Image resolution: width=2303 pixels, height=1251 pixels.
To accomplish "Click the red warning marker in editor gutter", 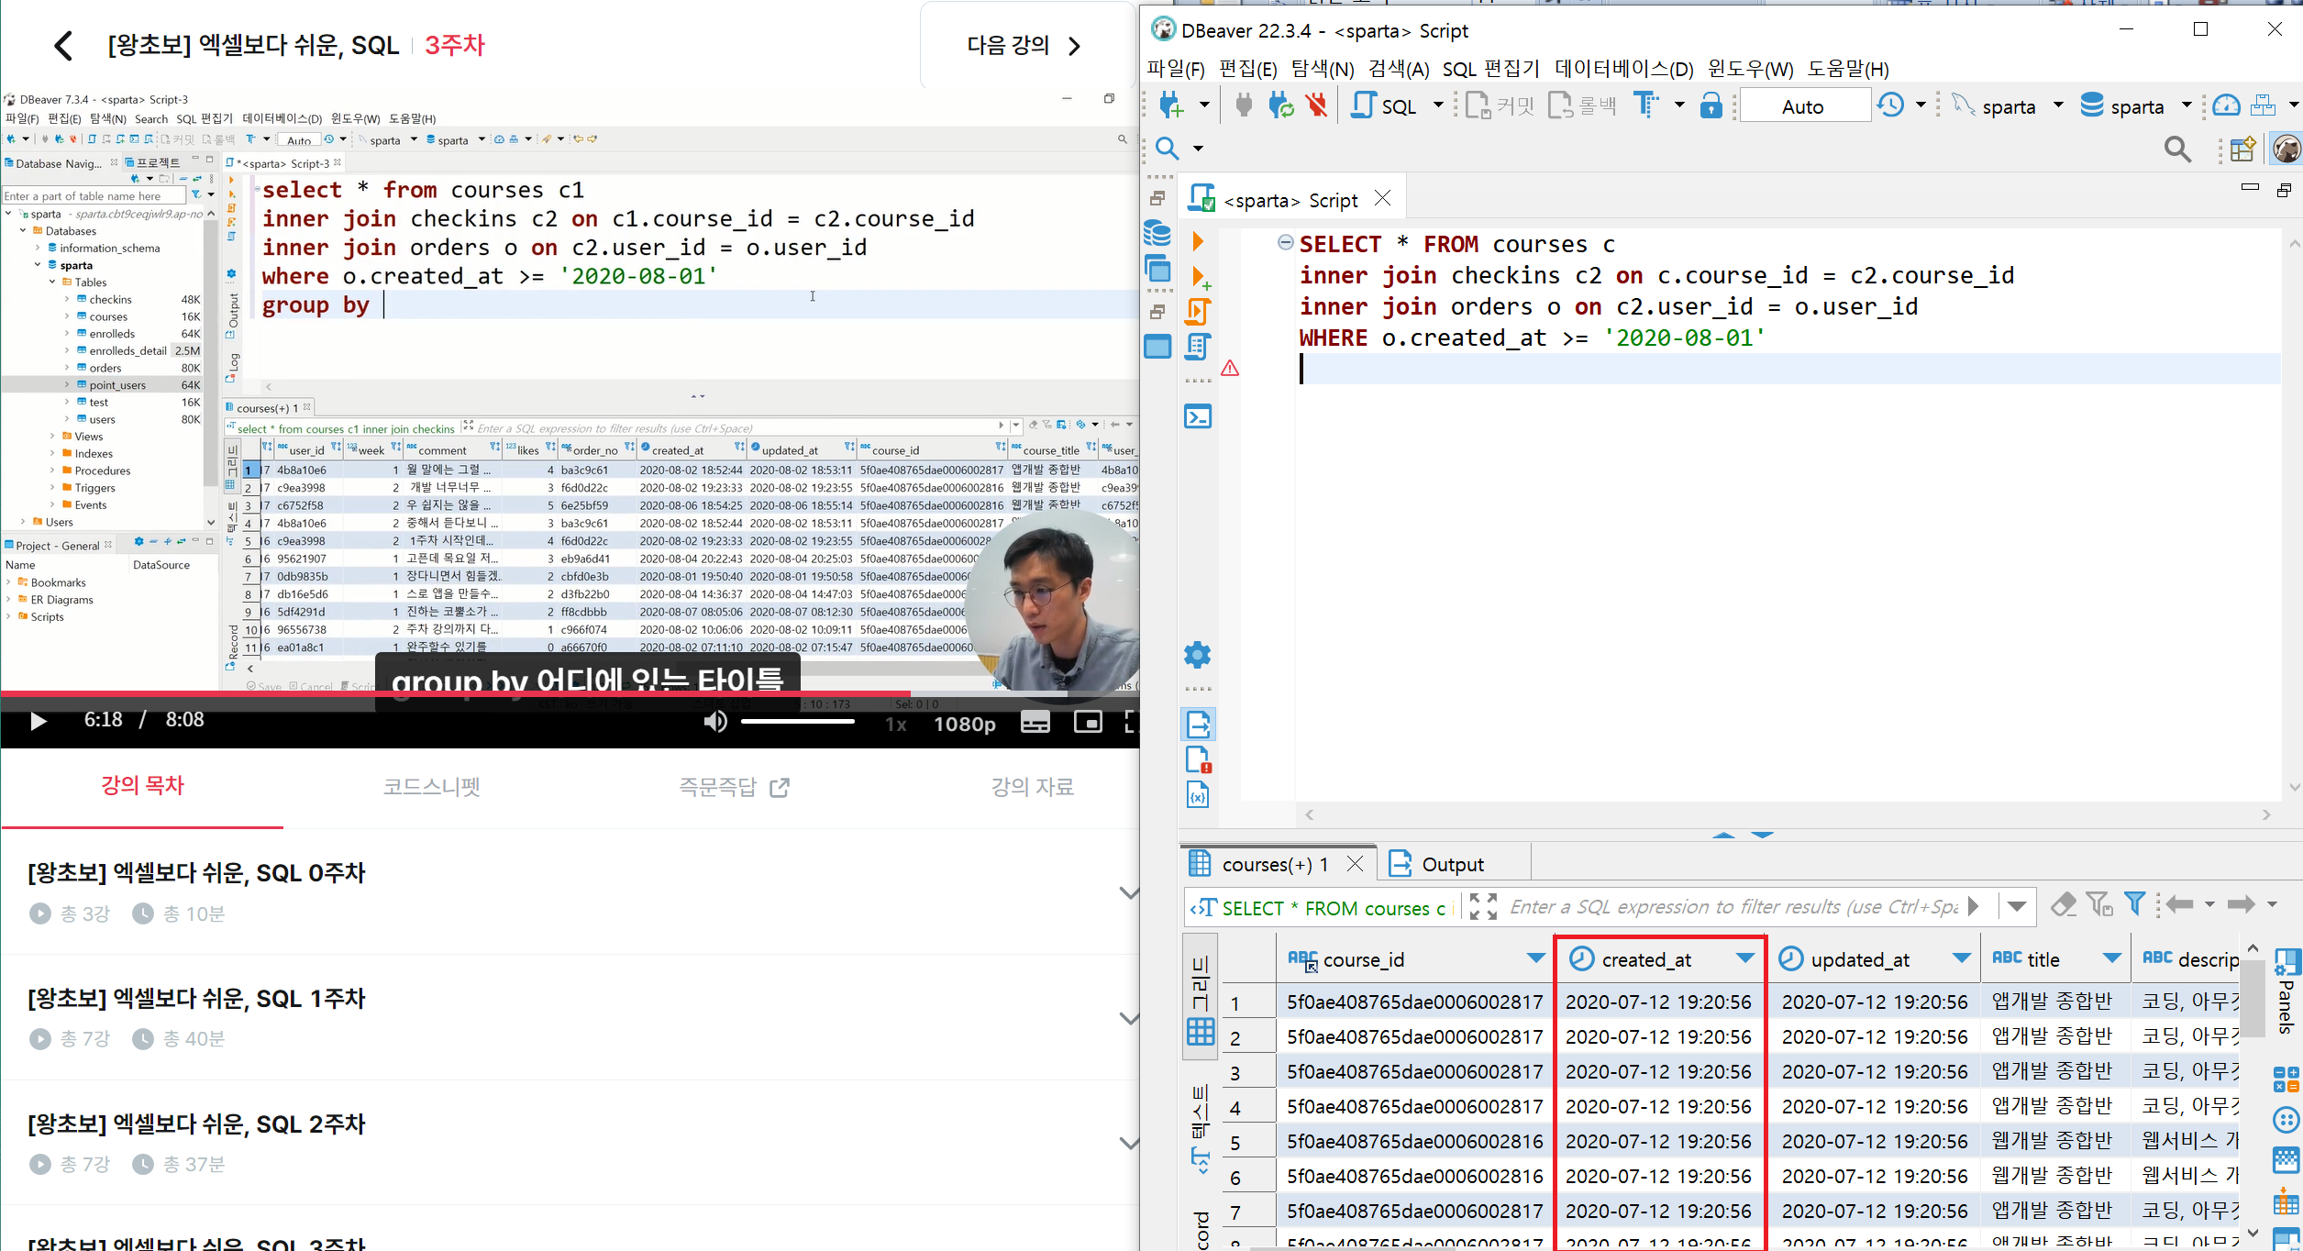I will (x=1230, y=369).
